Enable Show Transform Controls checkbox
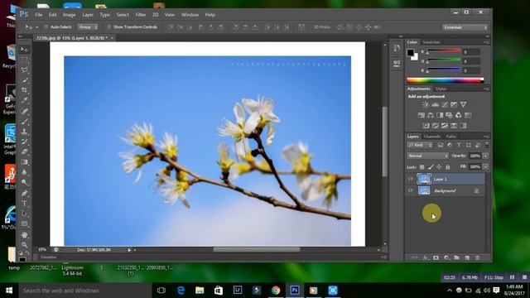The height and width of the screenshot is (298, 530). (108, 27)
